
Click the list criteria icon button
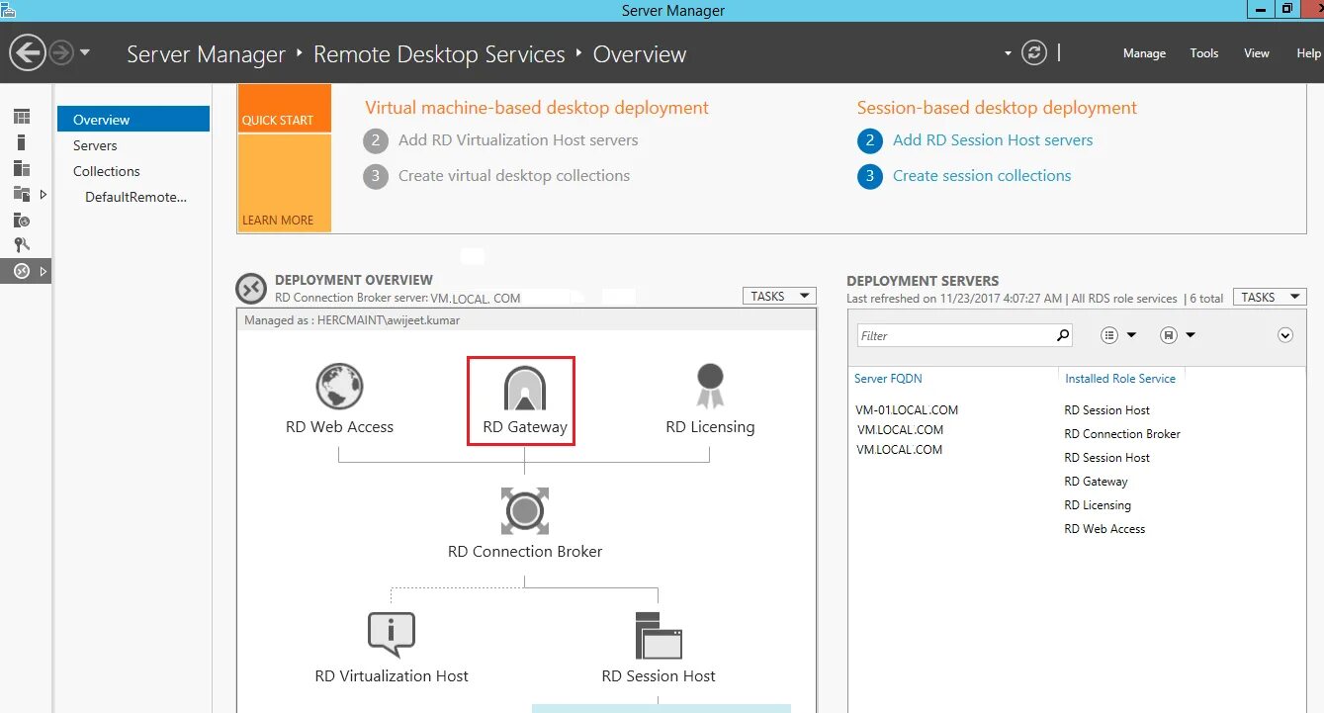pyautogui.click(x=1109, y=335)
